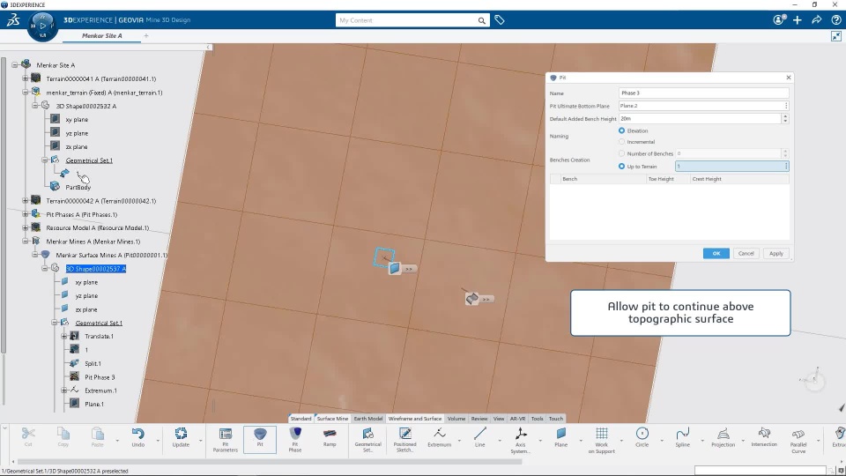Collapse the menkar_terrain node
The image size is (846, 476).
(26, 93)
